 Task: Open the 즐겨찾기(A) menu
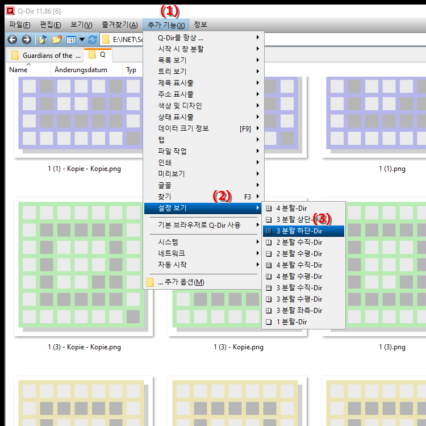pos(119,25)
